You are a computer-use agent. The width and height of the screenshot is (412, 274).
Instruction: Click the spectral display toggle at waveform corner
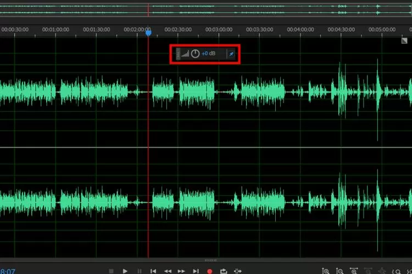pos(404,41)
